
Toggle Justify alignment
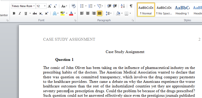(x=100, y=13)
